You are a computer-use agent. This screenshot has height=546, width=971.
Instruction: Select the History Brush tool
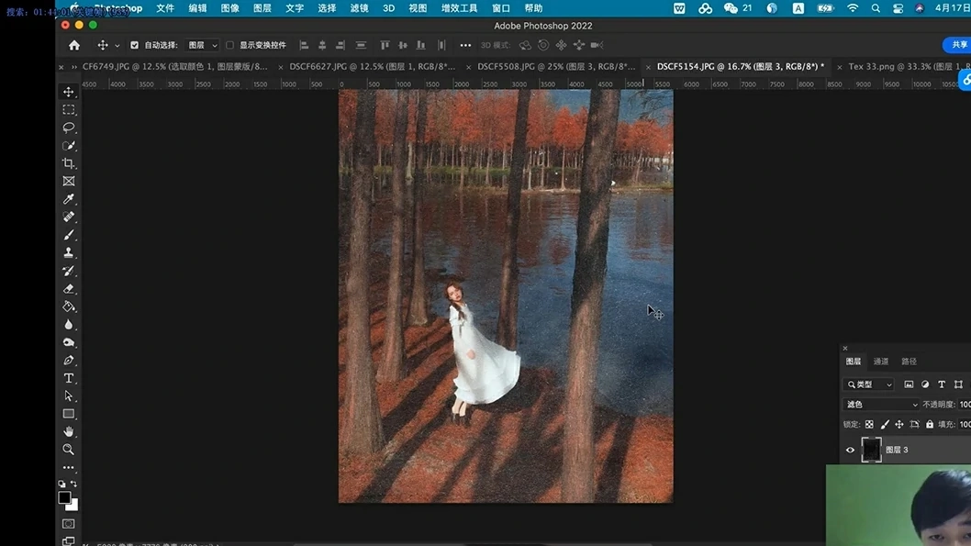(69, 271)
